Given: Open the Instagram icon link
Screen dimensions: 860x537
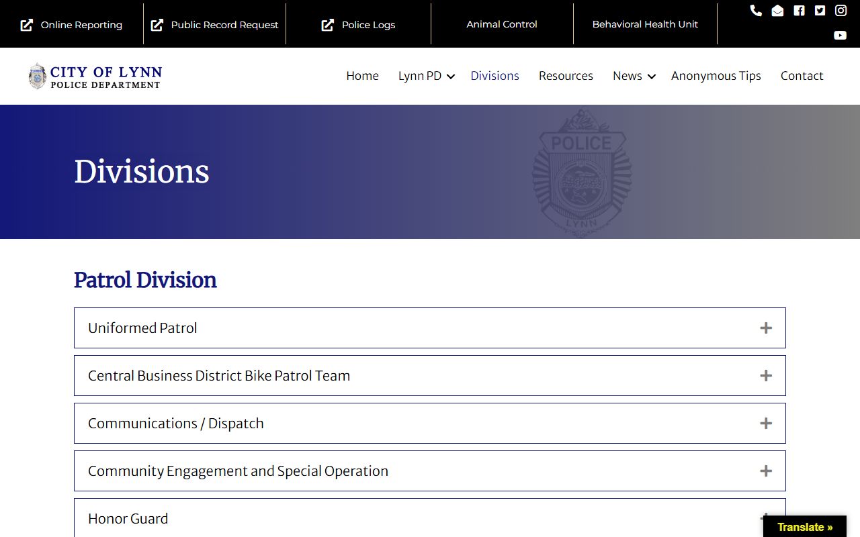Looking at the screenshot, I should coord(841,10).
